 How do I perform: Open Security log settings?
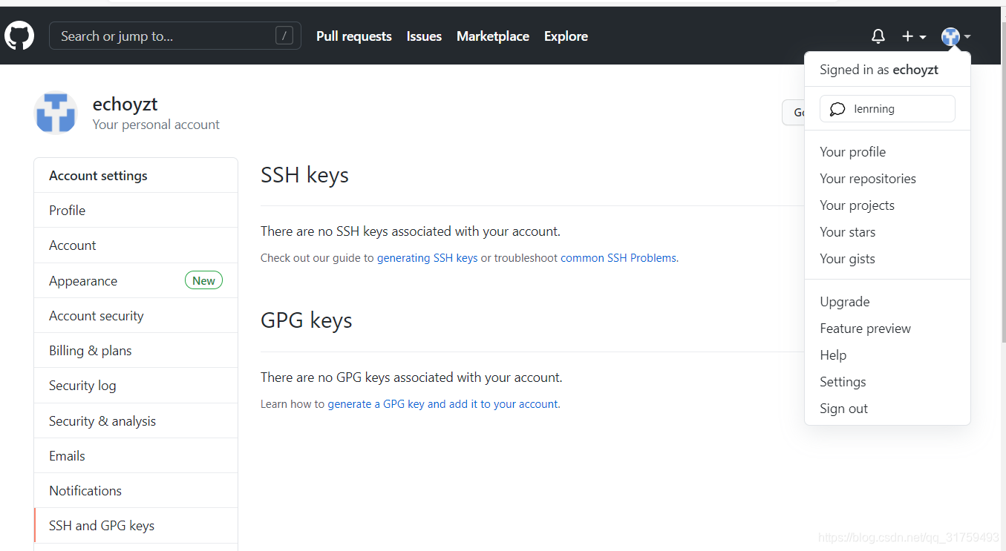pos(136,385)
